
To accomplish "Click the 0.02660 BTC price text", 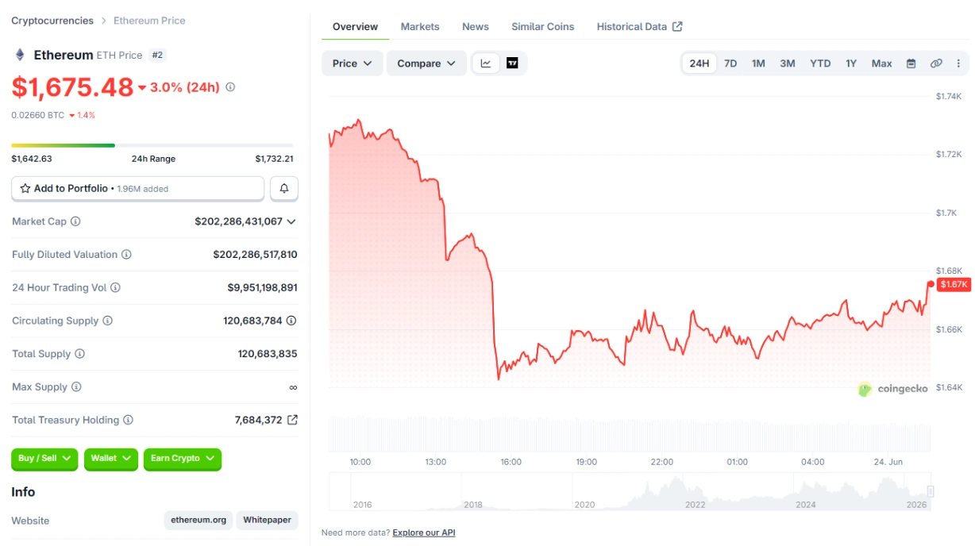I will point(38,115).
